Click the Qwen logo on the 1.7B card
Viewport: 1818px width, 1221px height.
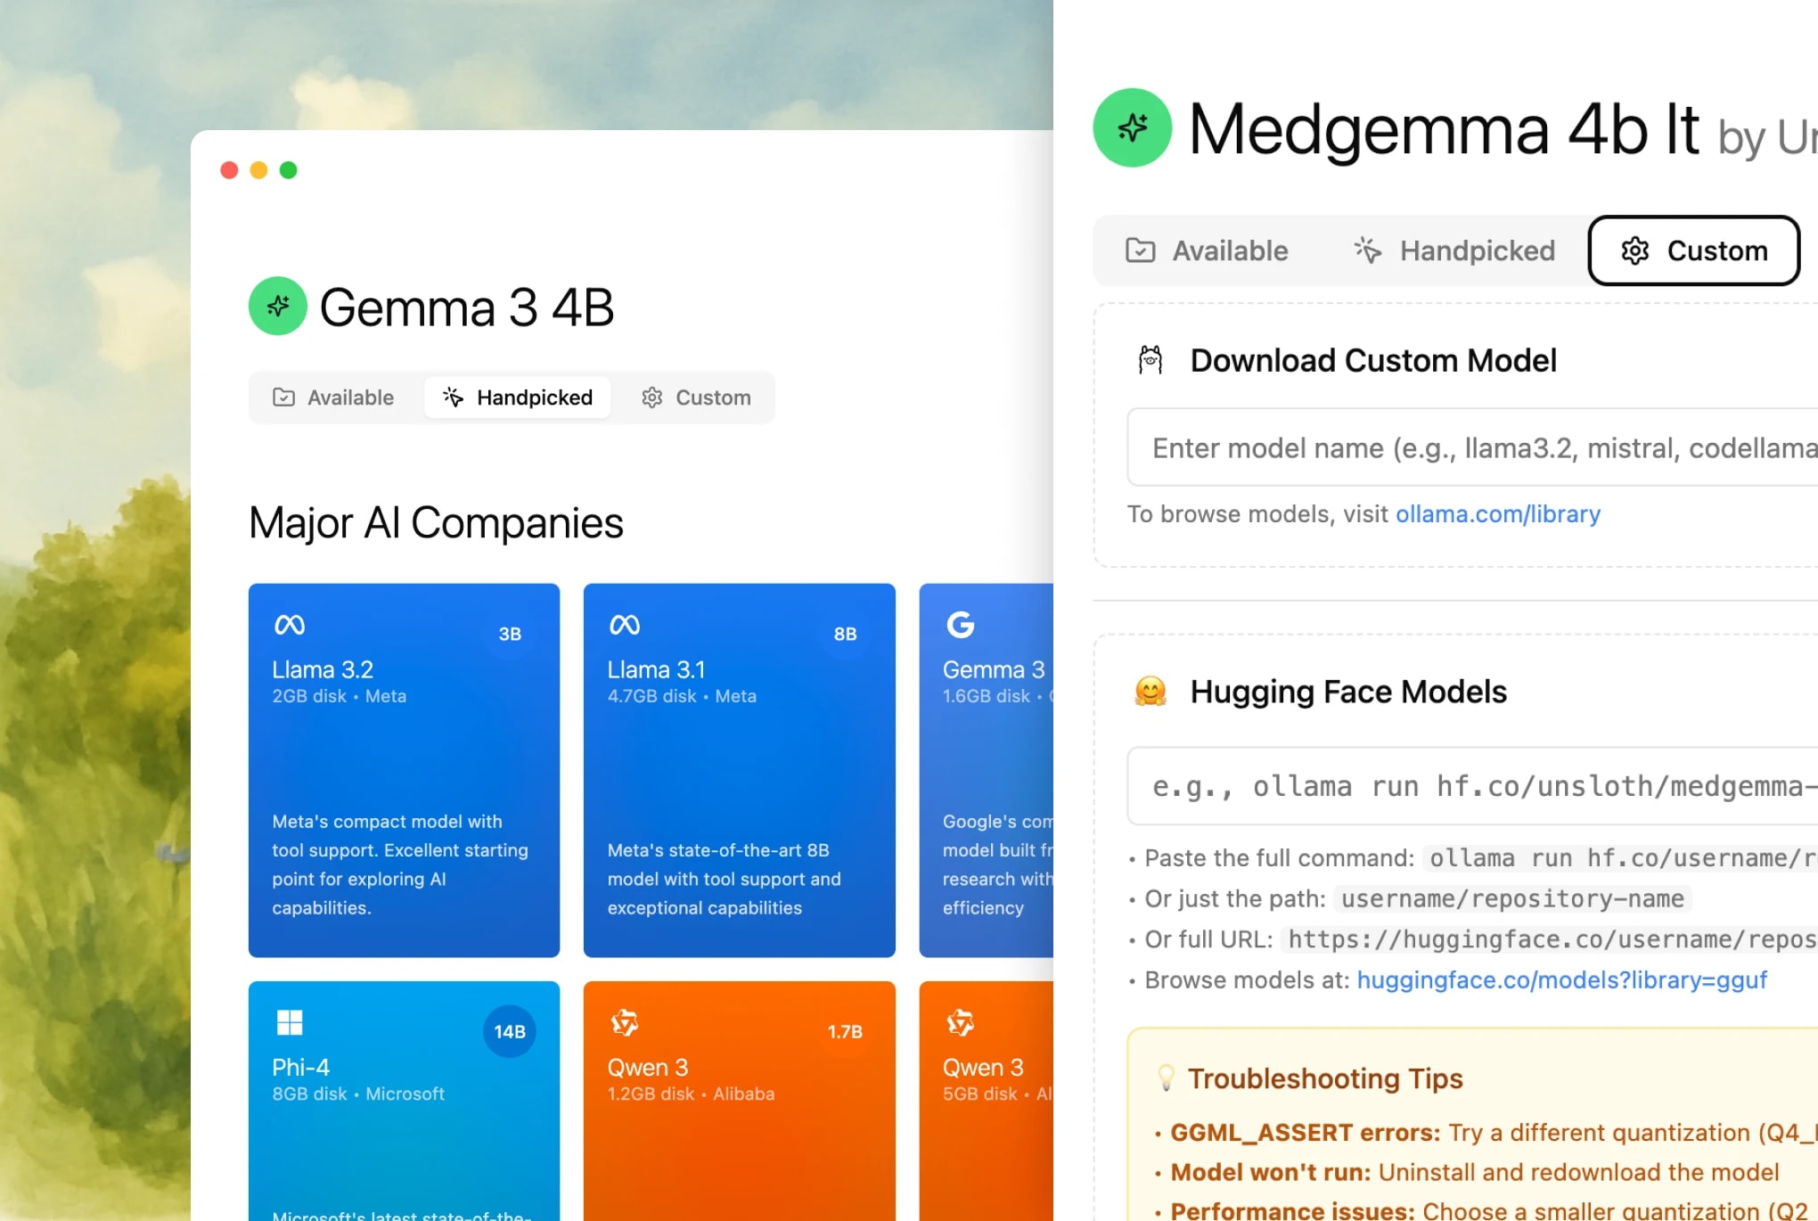pos(625,1022)
